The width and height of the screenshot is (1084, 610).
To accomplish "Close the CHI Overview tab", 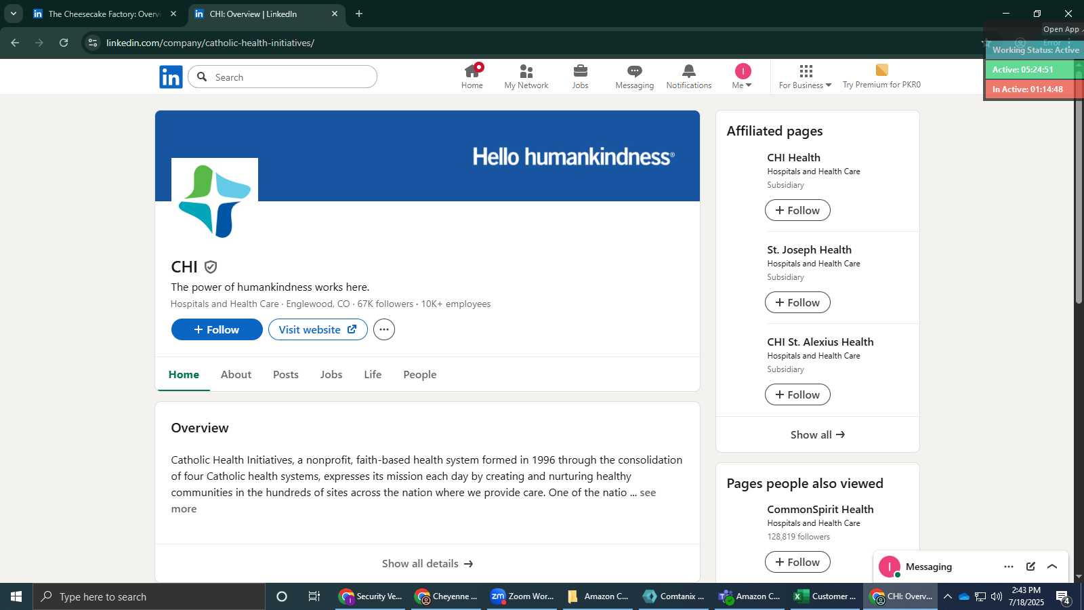I will (334, 14).
